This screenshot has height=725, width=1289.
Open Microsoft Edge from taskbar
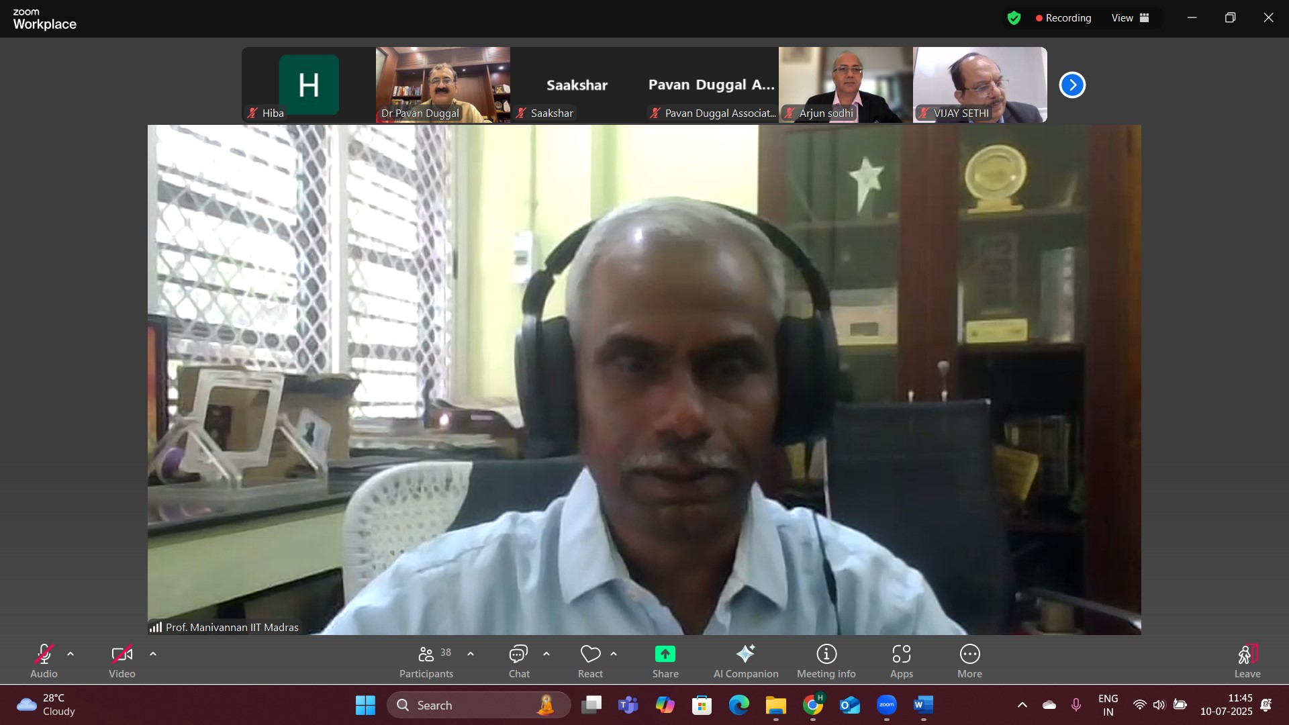(739, 705)
